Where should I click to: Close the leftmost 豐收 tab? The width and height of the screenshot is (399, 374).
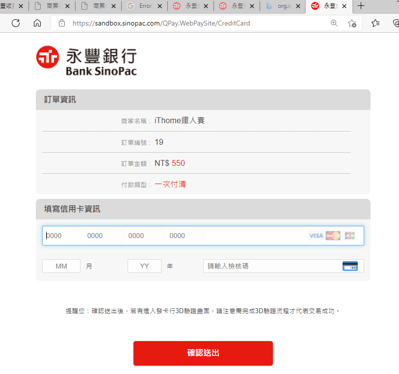pyautogui.click(x=21, y=6)
